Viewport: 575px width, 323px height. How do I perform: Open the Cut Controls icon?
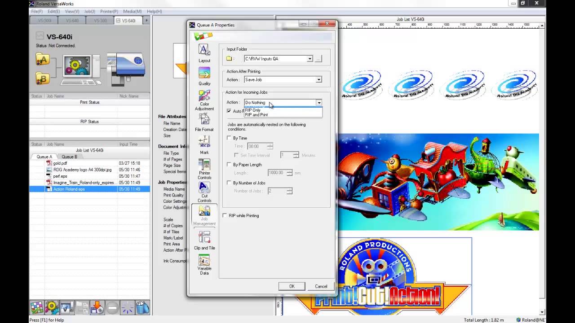tap(204, 188)
